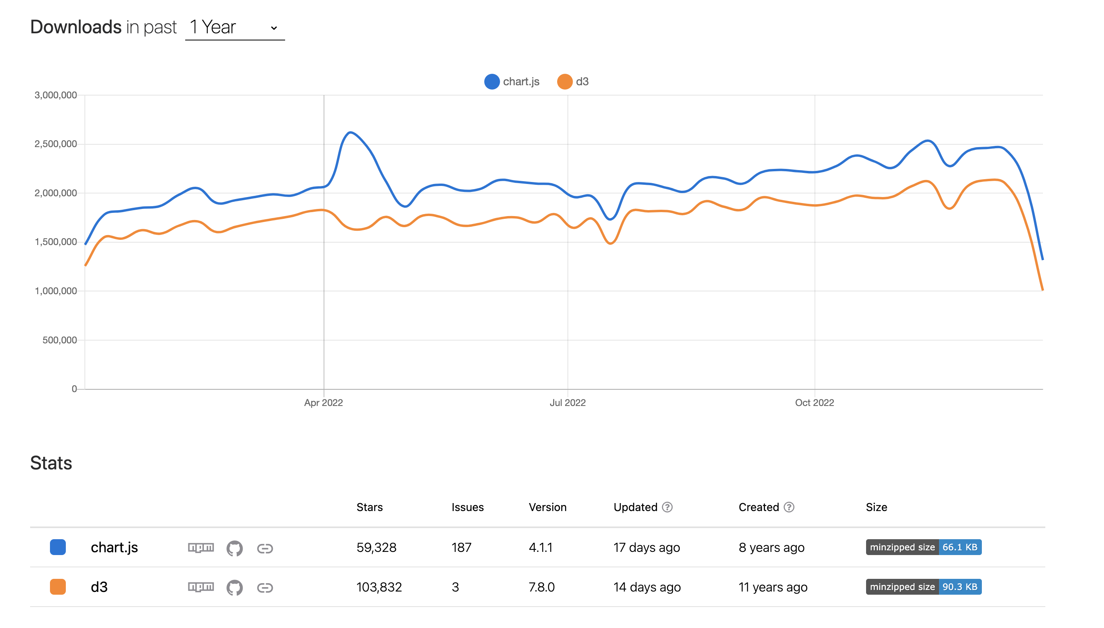Click the Stars column header
This screenshot has width=1104, height=628.
[x=370, y=507]
